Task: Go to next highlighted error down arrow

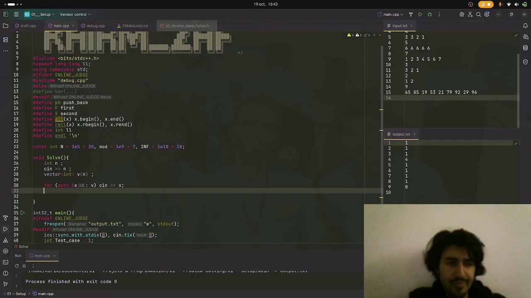Action: click(380, 35)
